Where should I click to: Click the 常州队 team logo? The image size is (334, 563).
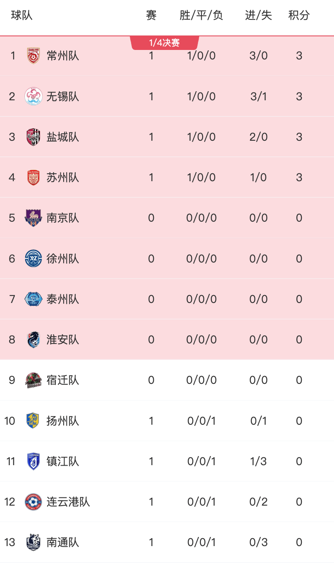(33, 56)
